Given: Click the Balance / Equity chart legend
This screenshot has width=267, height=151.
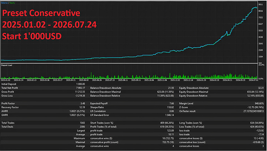Looking at the screenshot, I should [8, 3].
